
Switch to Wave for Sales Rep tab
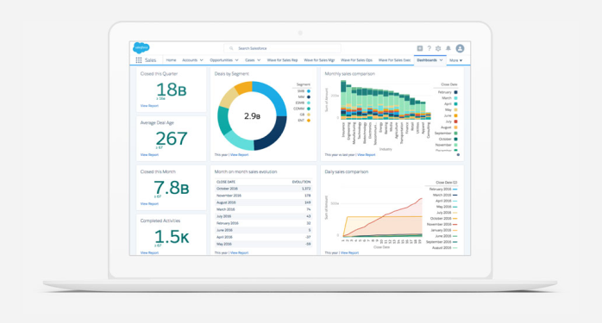coord(282,60)
